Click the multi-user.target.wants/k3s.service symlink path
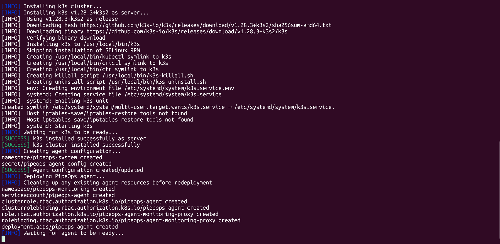This screenshot has width=500, height=244. (138, 107)
